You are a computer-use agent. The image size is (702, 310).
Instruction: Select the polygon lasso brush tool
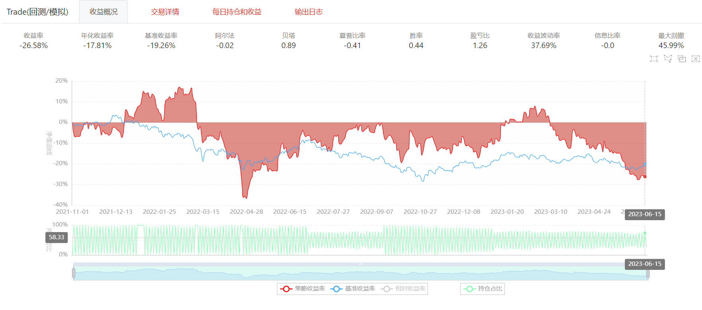tap(668, 59)
